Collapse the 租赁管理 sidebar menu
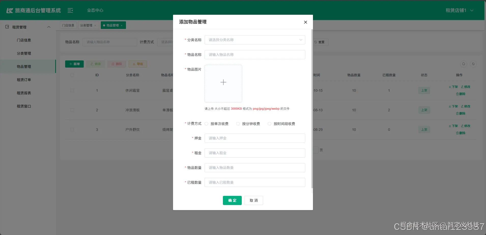Image resolution: width=486 pixels, height=235 pixels. (28, 27)
